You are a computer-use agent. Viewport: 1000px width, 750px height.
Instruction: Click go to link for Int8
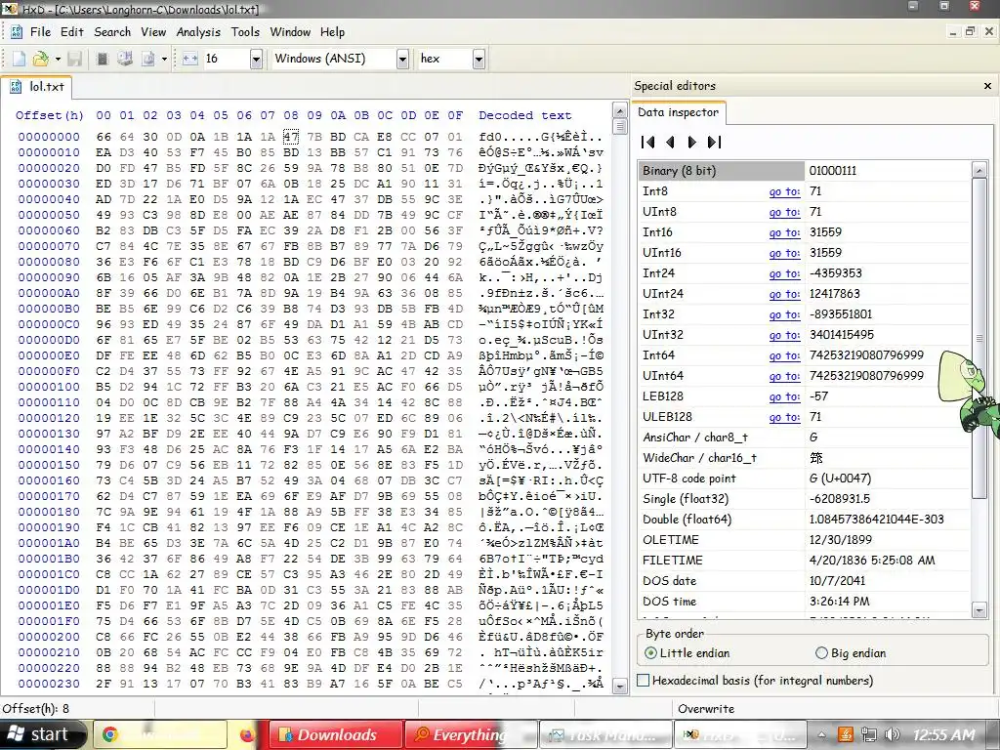(784, 191)
